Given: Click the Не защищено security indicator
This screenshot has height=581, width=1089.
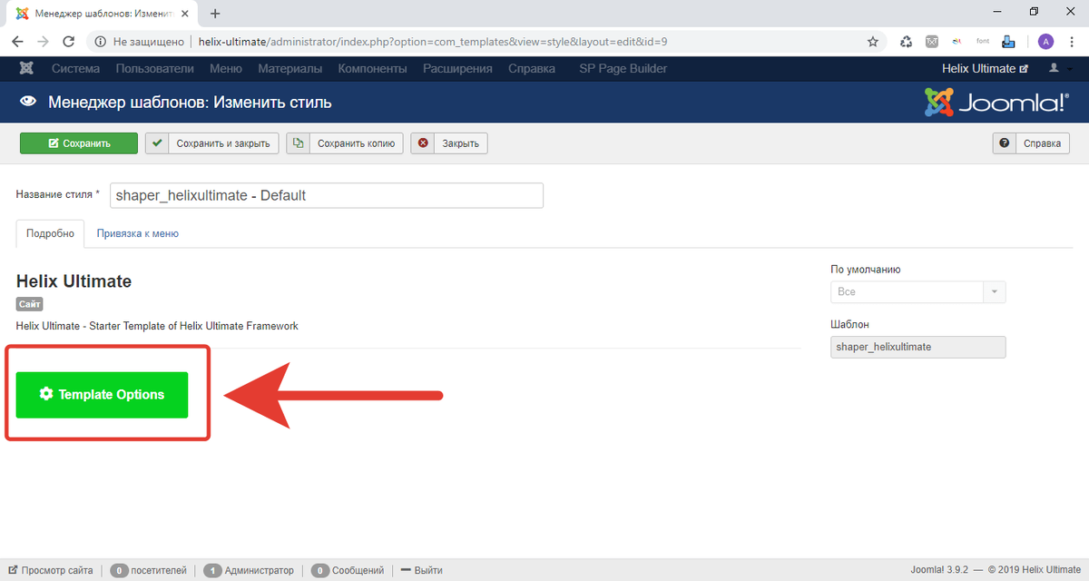Looking at the screenshot, I should (141, 42).
